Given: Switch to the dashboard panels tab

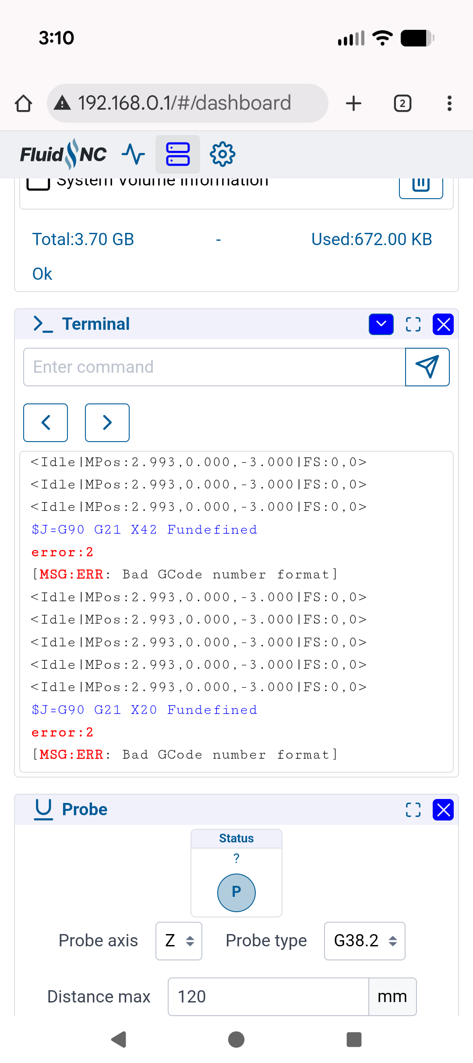Looking at the screenshot, I should pos(178,154).
